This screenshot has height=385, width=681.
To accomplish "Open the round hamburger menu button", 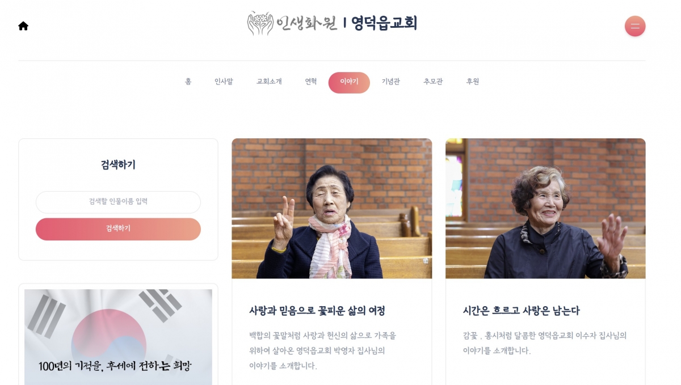I will pos(635,26).
